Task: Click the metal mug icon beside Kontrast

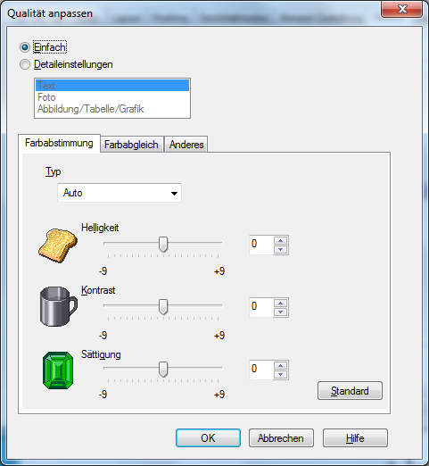Action: (58, 306)
